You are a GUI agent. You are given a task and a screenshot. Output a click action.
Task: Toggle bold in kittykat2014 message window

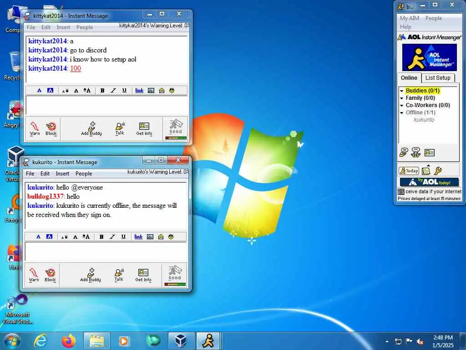pos(102,91)
